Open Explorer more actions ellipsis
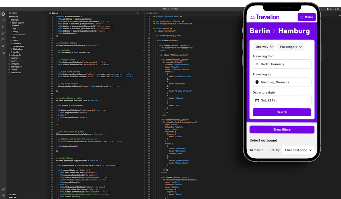This screenshot has height=199, width=341. pyautogui.click(x=44, y=13)
